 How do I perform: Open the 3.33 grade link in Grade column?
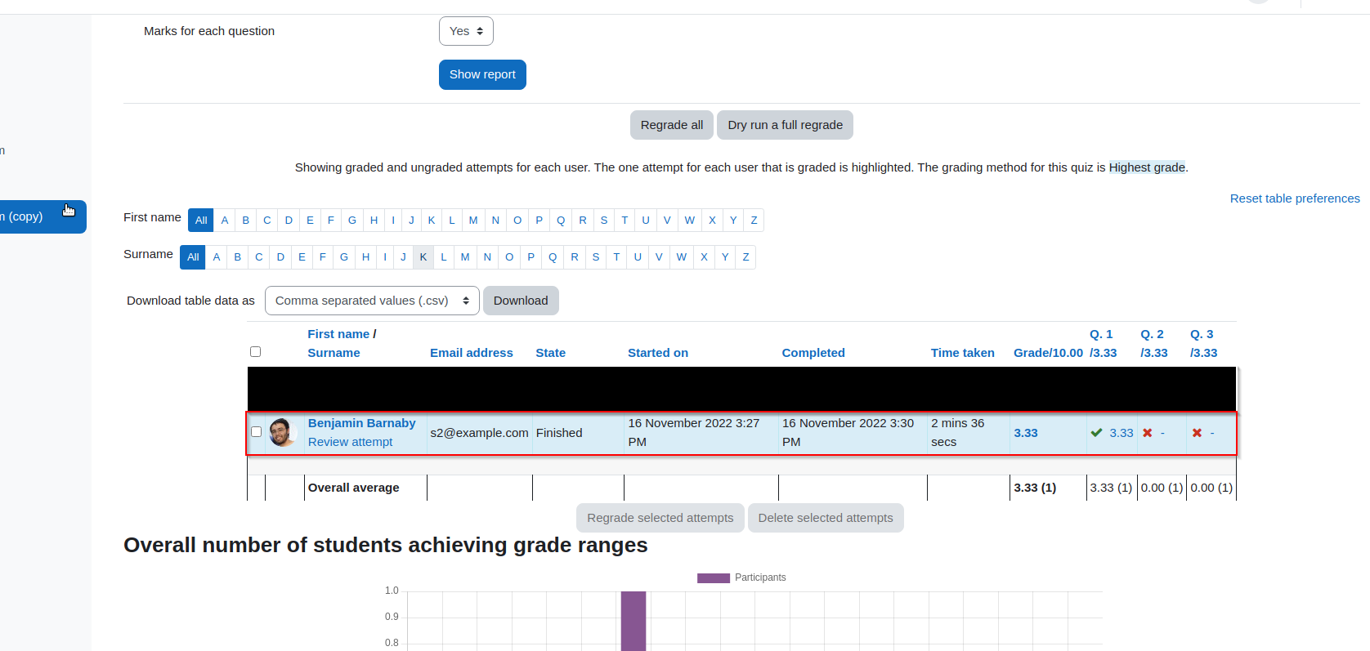pos(1026,433)
